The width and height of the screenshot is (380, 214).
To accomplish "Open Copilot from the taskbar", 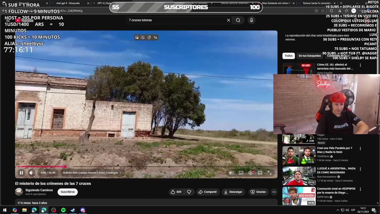I will [x=15, y=210].
